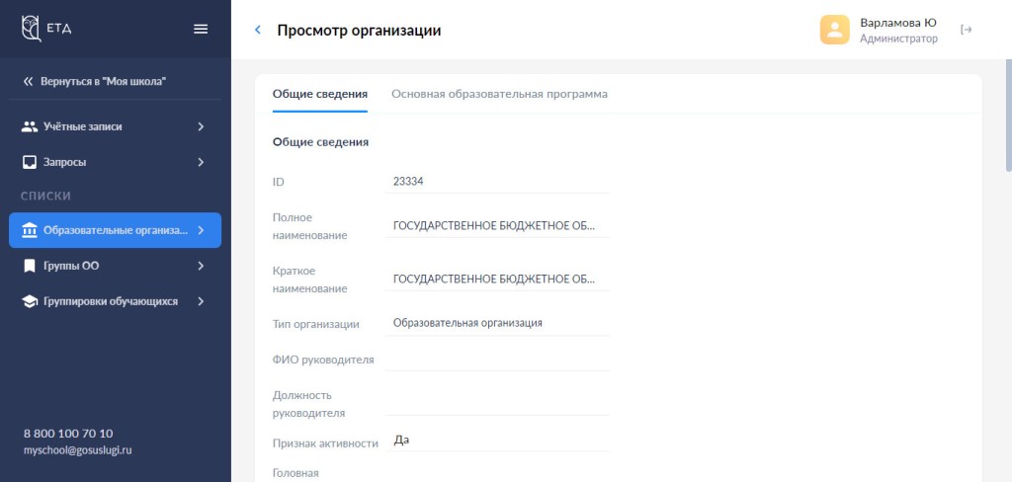Click the Группировки обучающихся graduation cap icon
Viewport: 1012px width, 482px height.
pyautogui.click(x=30, y=301)
